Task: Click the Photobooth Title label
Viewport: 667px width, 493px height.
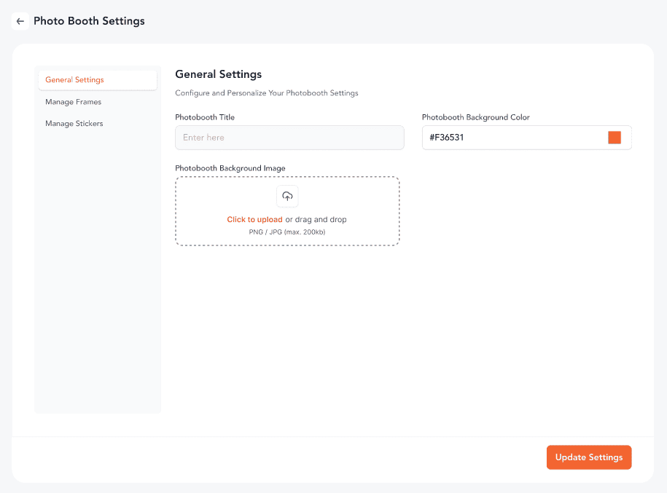Action: coord(205,117)
